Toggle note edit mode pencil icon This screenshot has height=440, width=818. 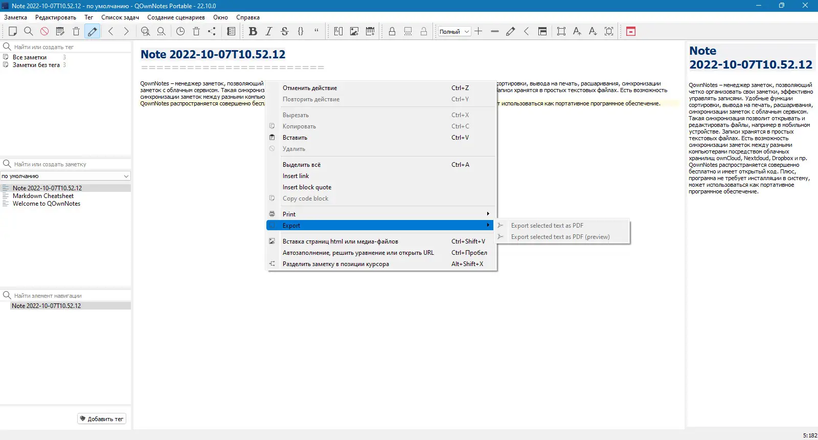tap(92, 31)
